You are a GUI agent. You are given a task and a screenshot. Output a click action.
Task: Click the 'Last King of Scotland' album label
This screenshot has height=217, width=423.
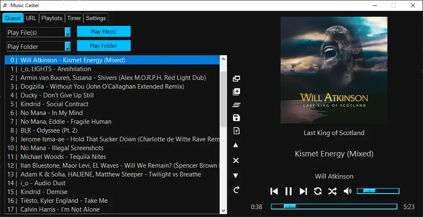pos(334,133)
